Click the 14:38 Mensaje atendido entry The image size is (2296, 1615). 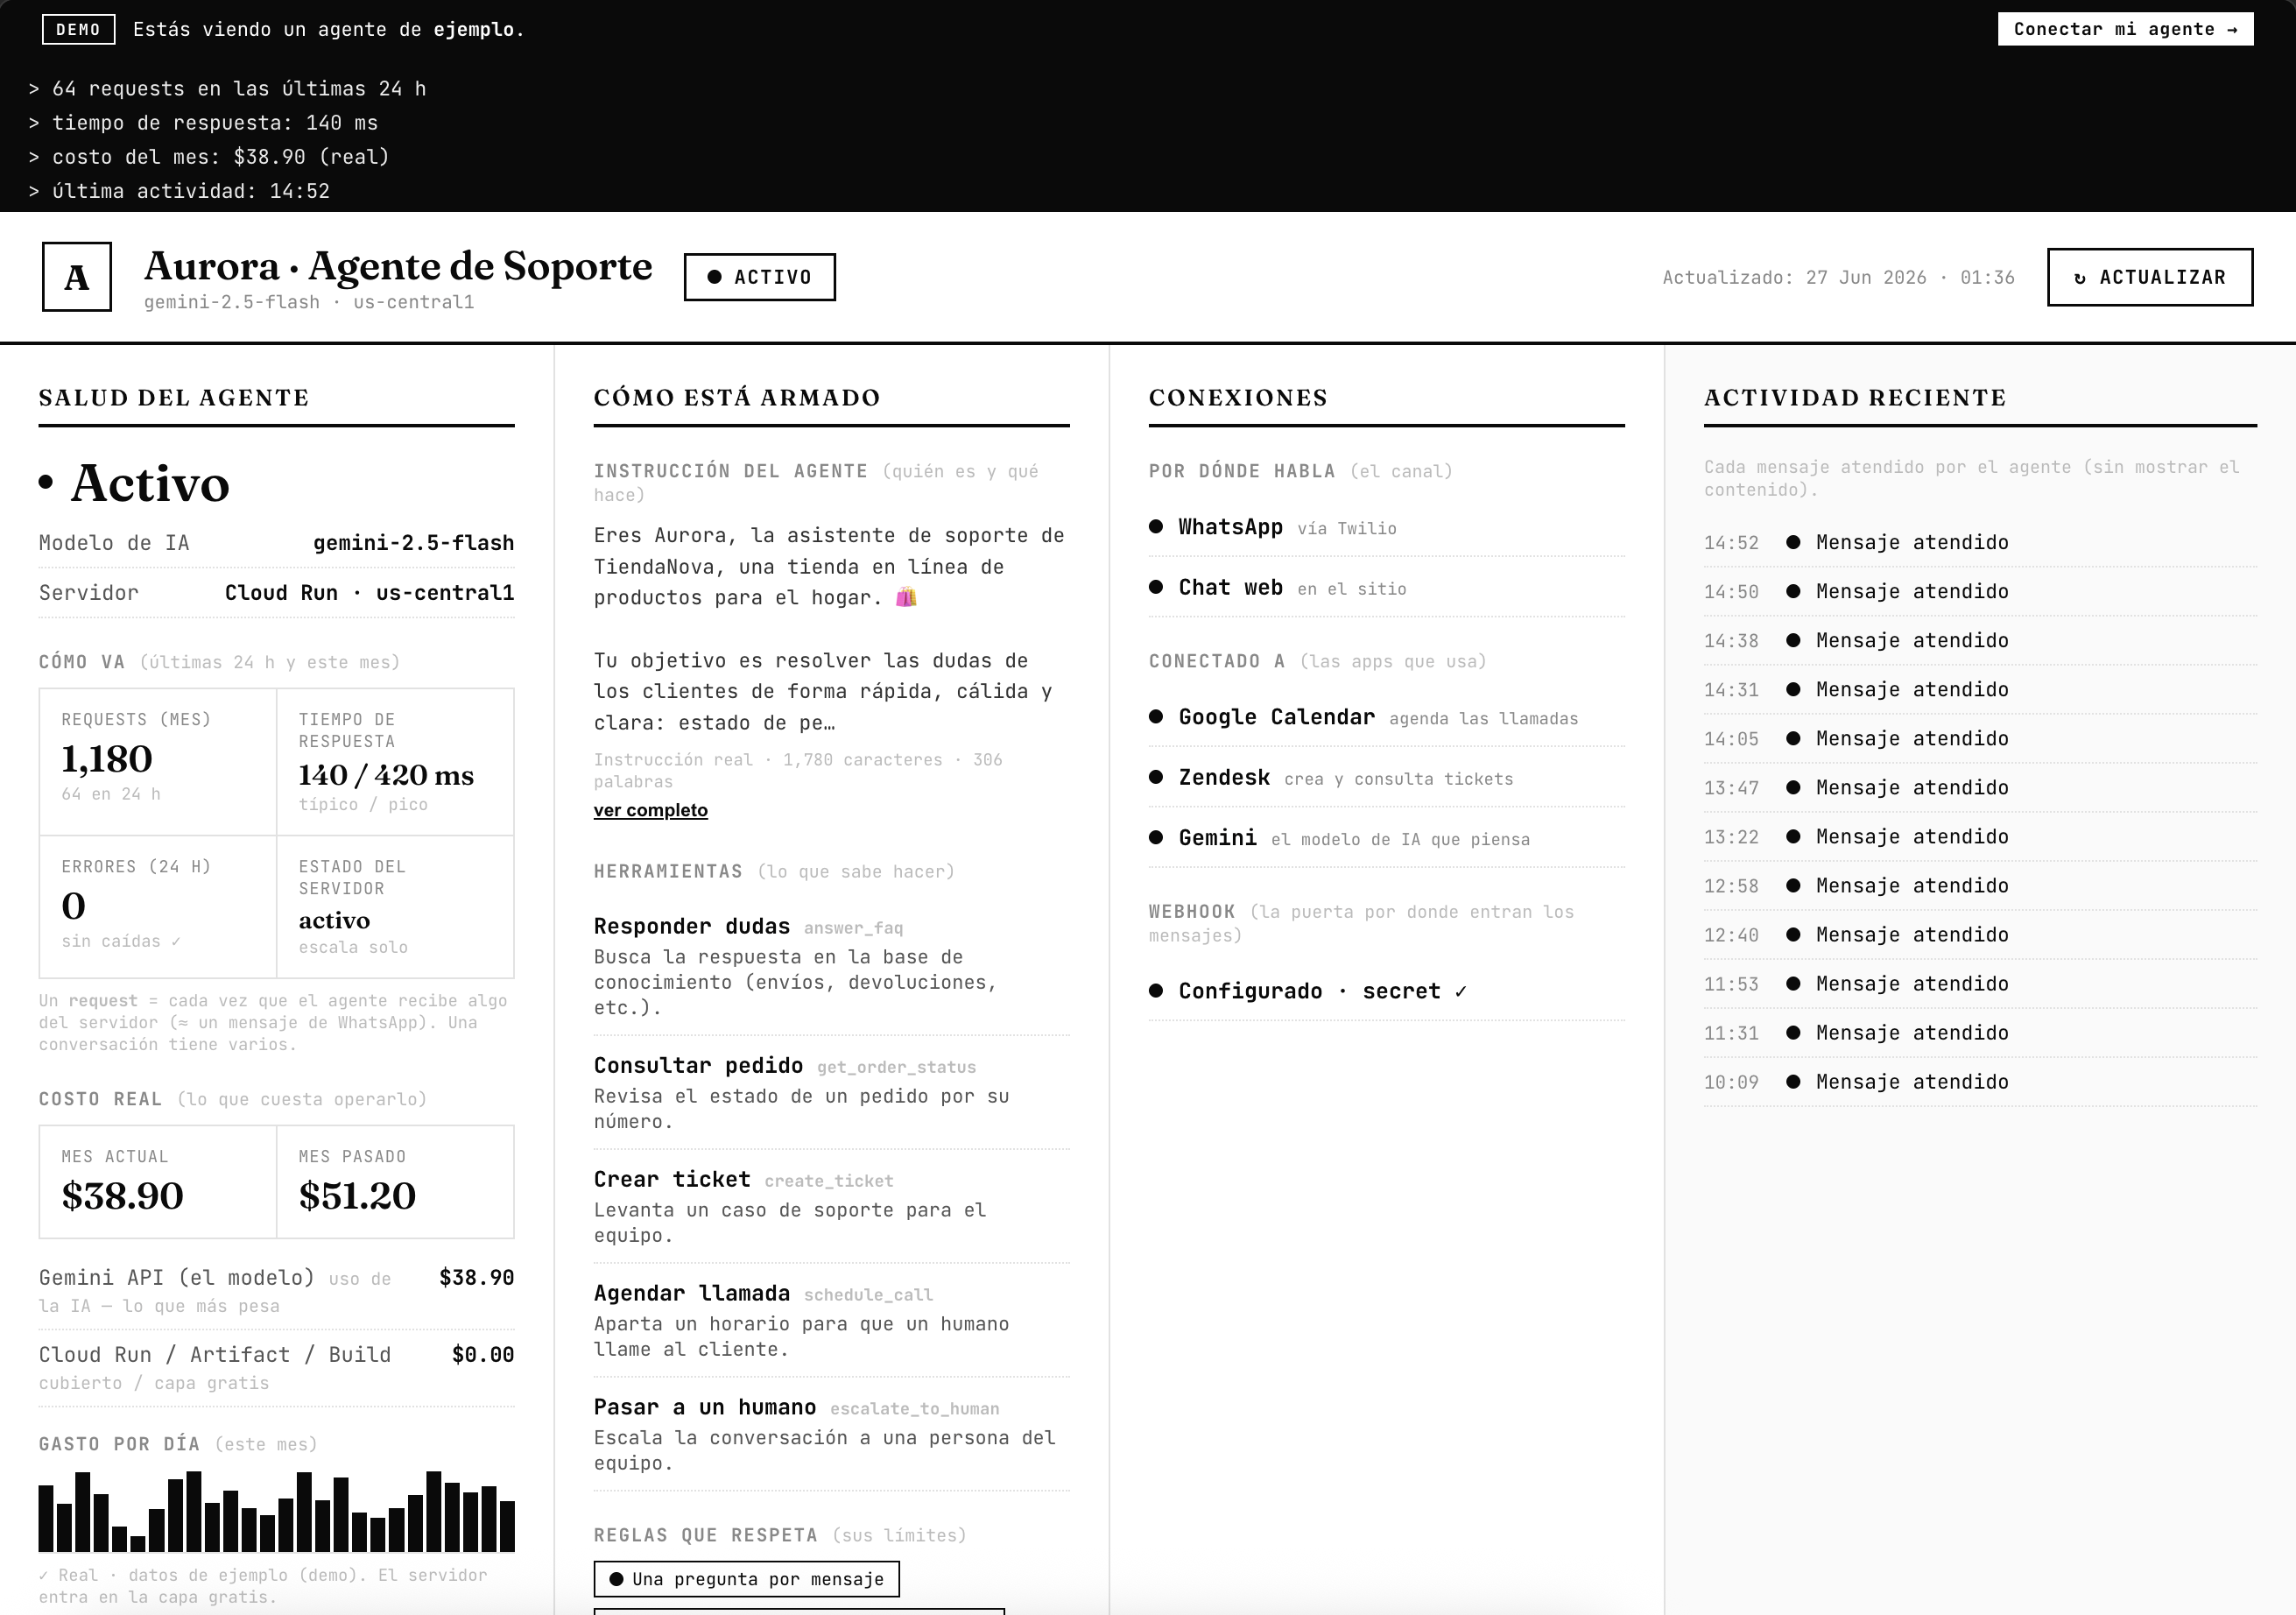(1980, 640)
